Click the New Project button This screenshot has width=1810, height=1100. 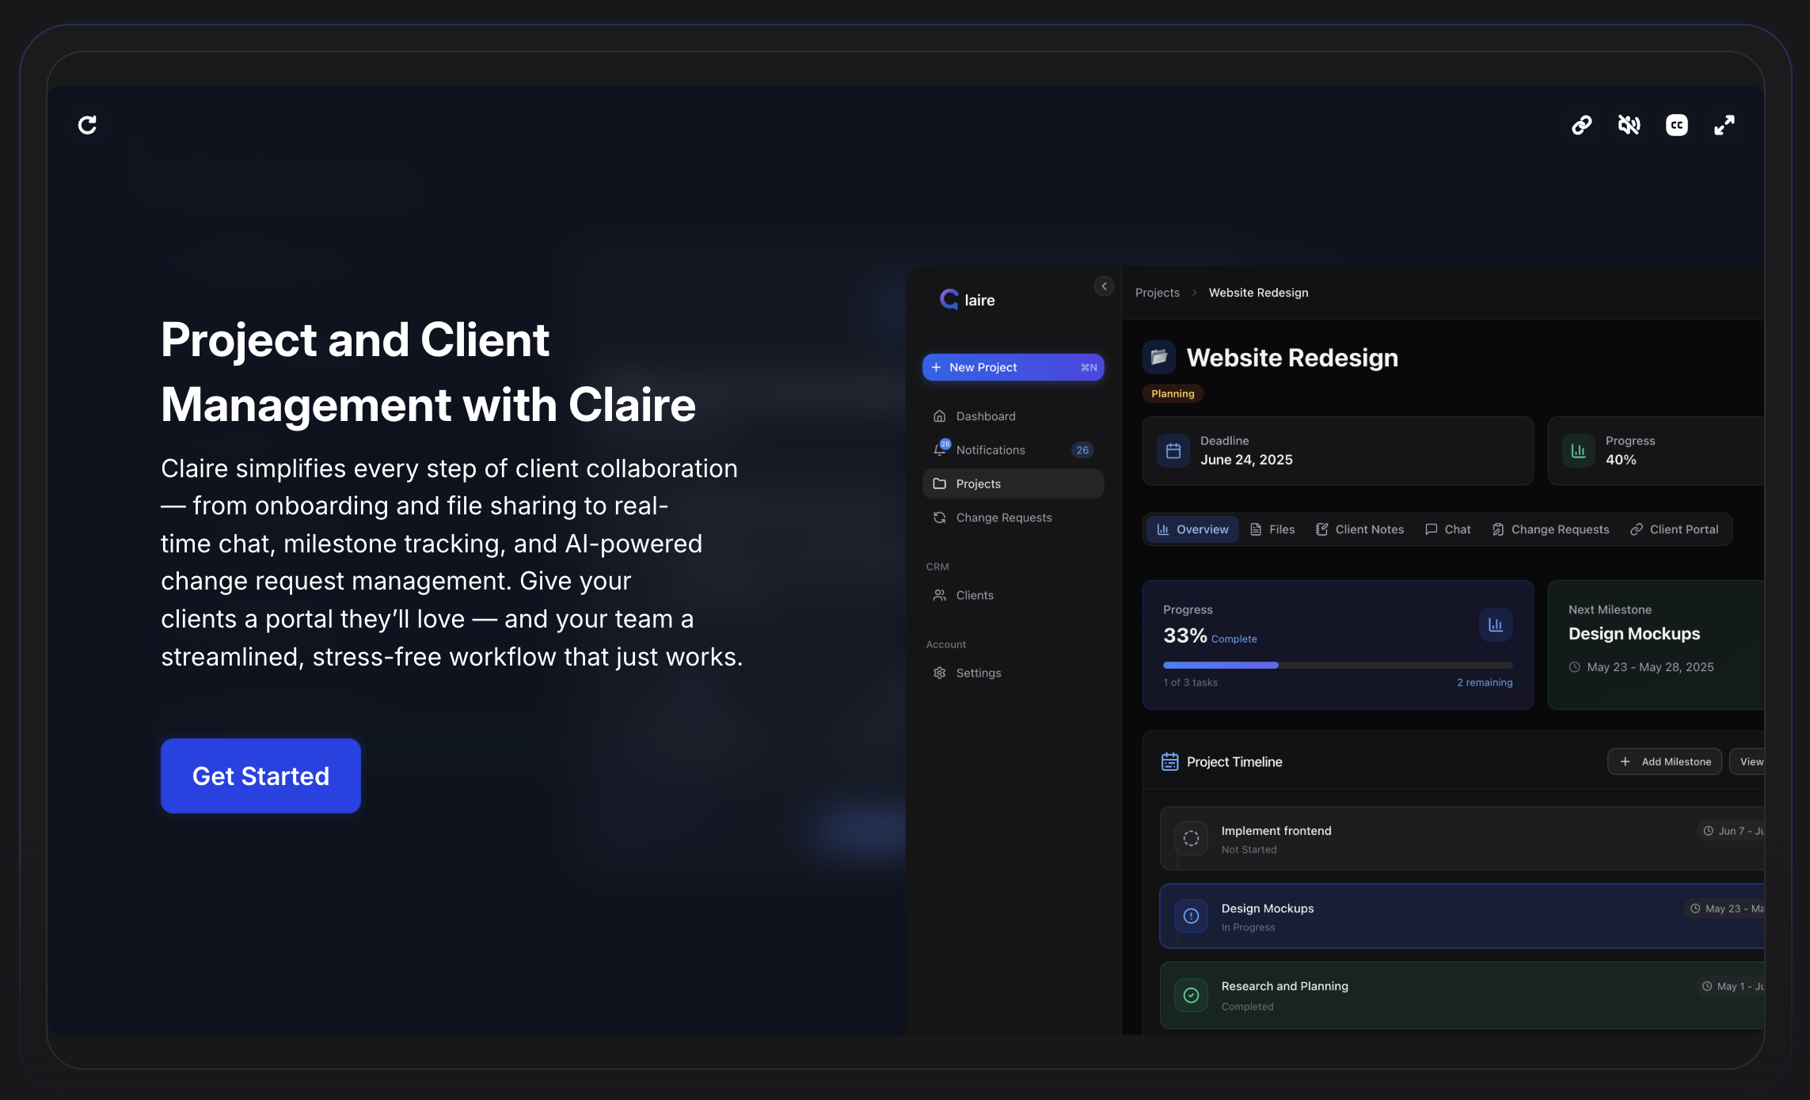click(1013, 367)
